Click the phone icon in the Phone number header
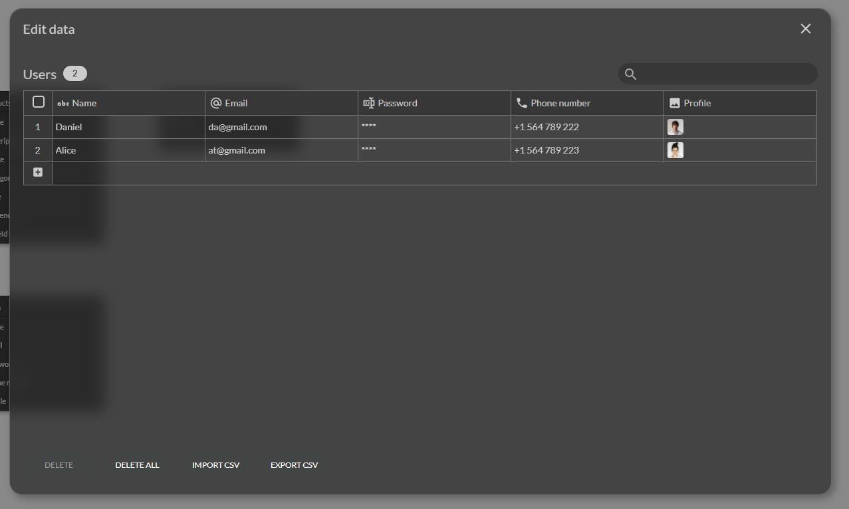Viewport: 849px width, 509px height. tap(522, 103)
